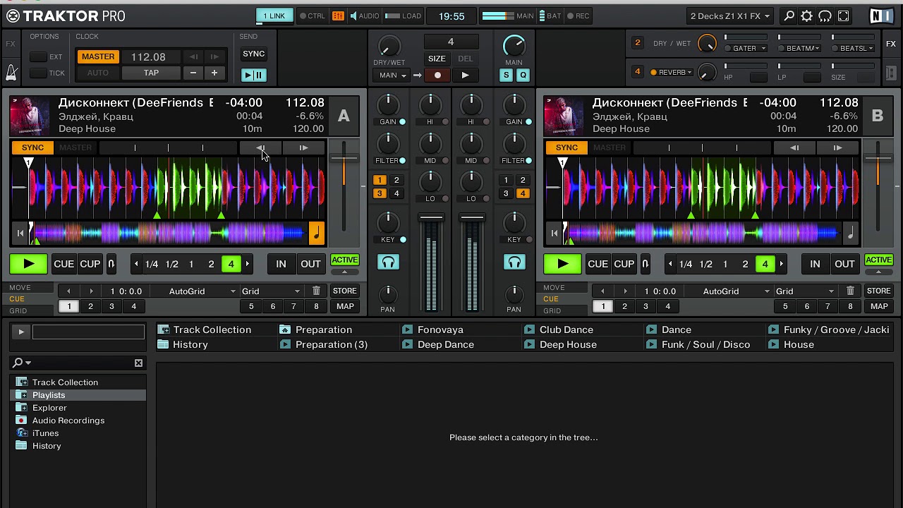
Task: Toggle MASTER on Deck A
Action: pos(75,147)
